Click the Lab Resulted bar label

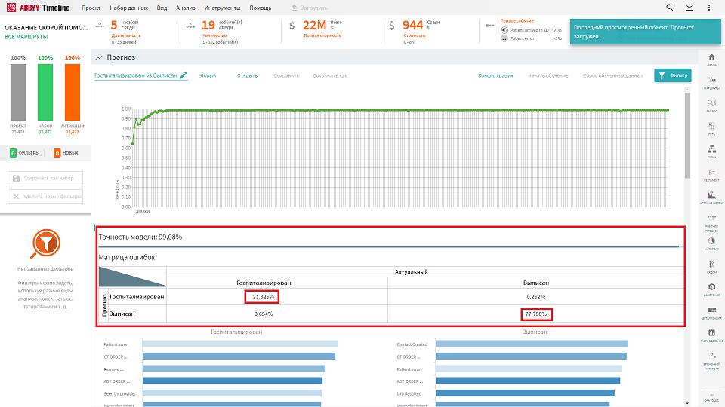tap(409, 393)
